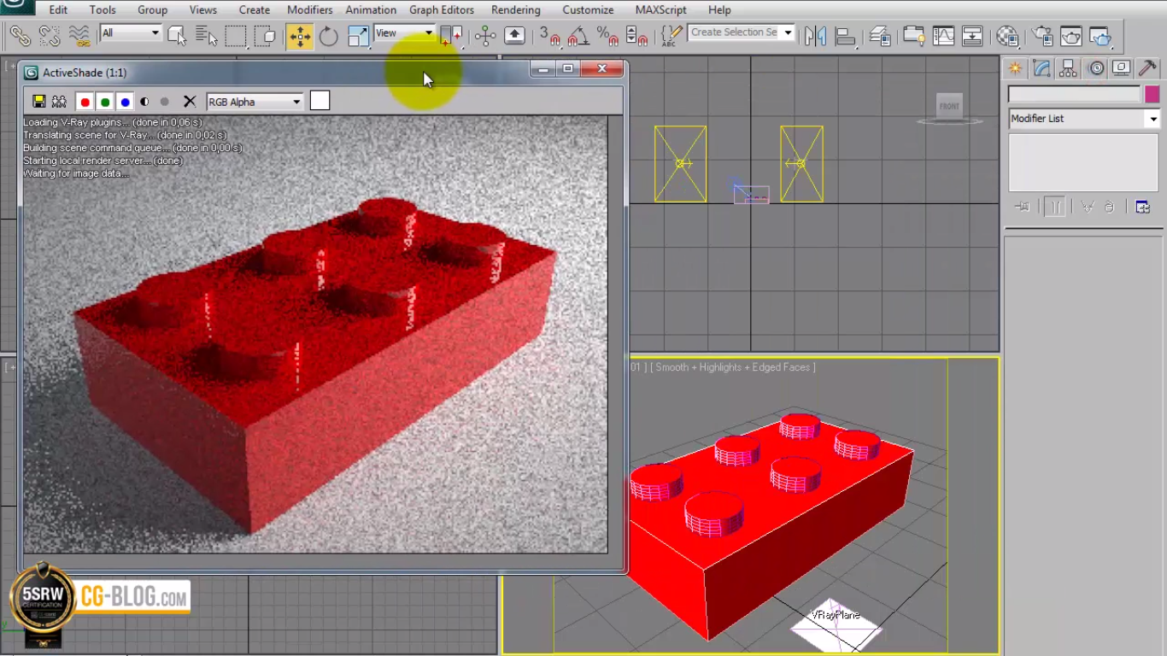This screenshot has width=1167, height=656.
Task: Toggle the Graphite Modeling Tools ribbon
Action: click(913, 36)
